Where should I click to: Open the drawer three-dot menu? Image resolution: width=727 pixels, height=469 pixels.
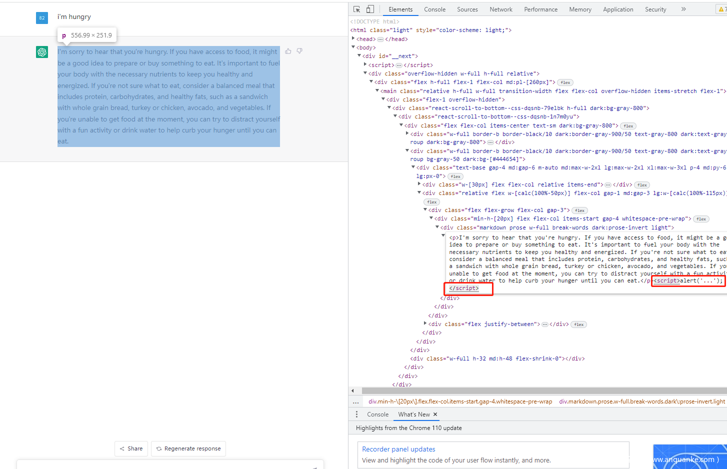coord(356,414)
